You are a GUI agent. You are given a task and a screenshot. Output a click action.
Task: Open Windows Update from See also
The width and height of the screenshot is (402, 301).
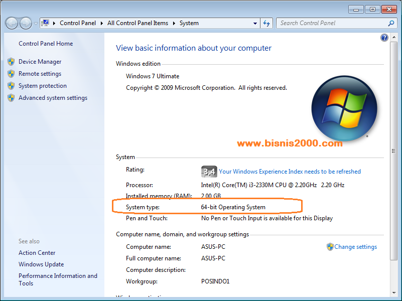coord(41,264)
